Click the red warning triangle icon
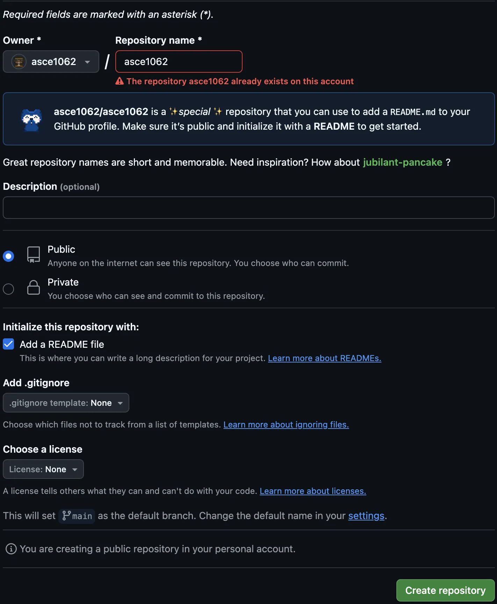 click(x=120, y=81)
